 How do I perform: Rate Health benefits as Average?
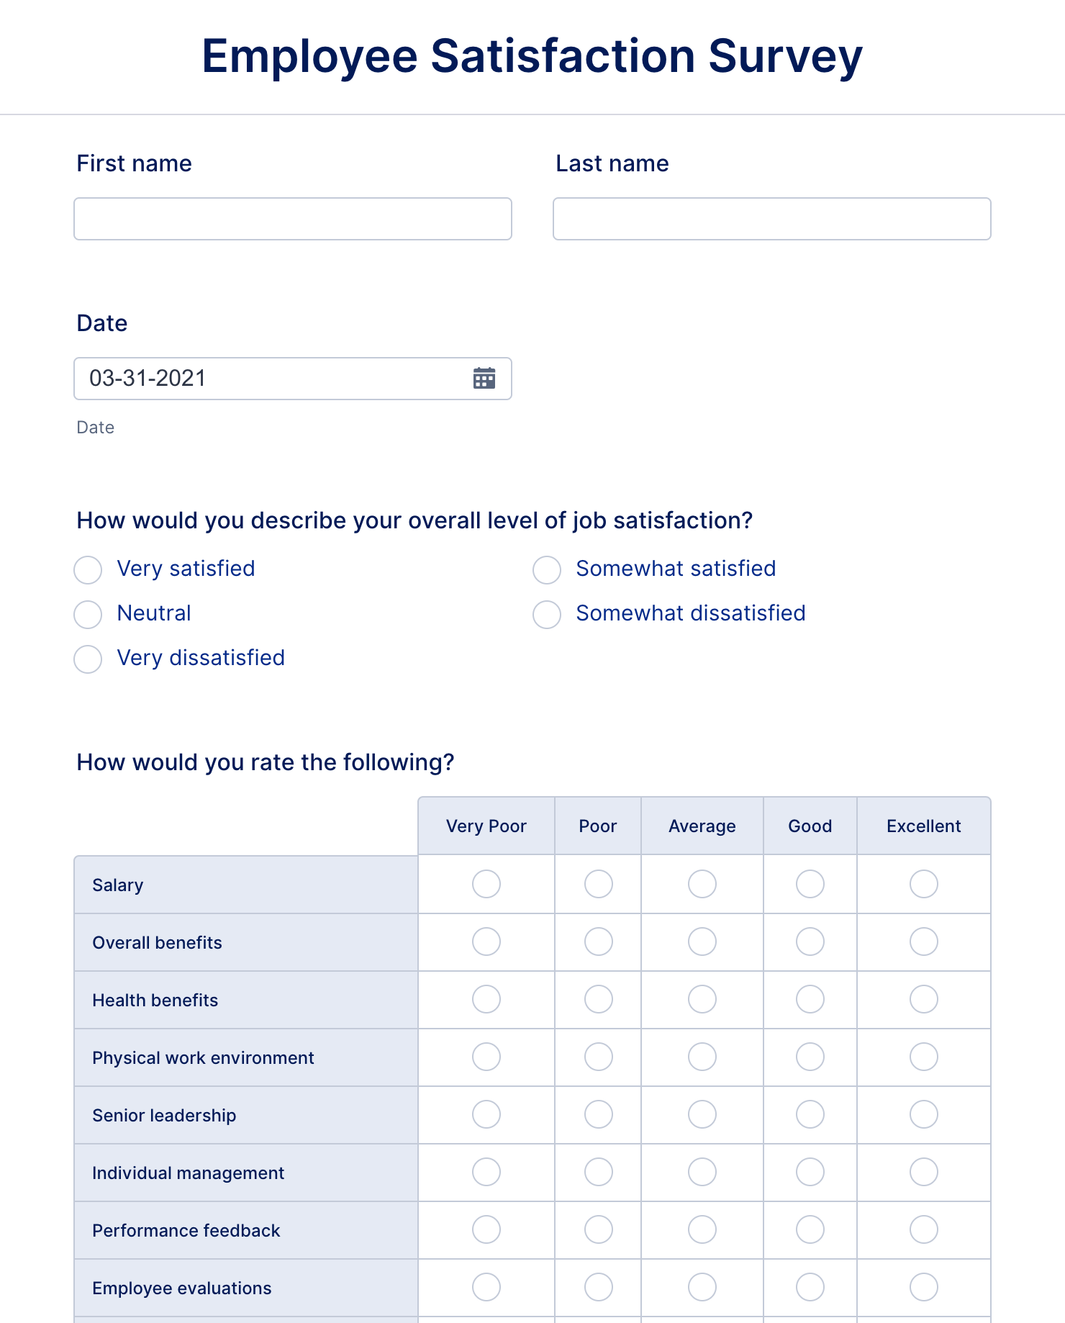click(x=702, y=999)
